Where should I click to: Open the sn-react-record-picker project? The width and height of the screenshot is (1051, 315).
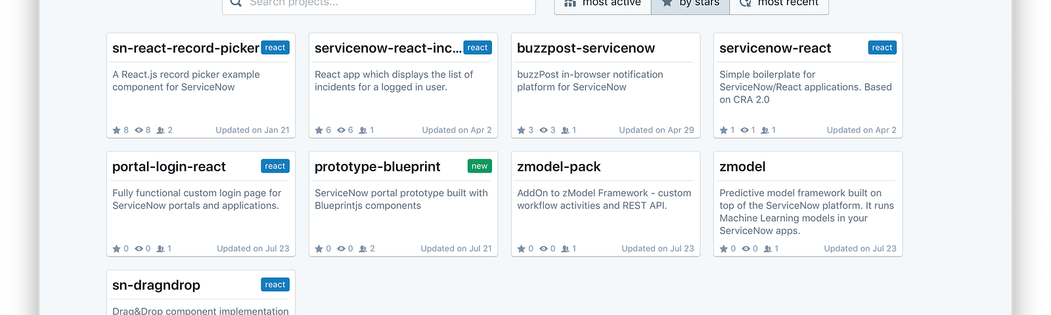pyautogui.click(x=186, y=48)
